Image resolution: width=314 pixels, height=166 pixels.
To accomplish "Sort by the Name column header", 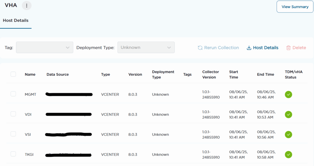I will tap(30, 74).
